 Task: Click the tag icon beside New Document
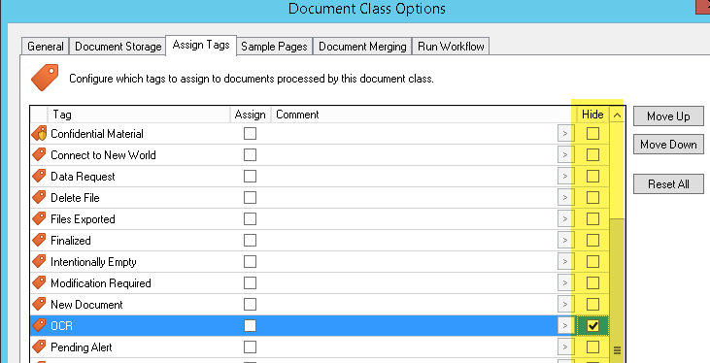coord(40,304)
